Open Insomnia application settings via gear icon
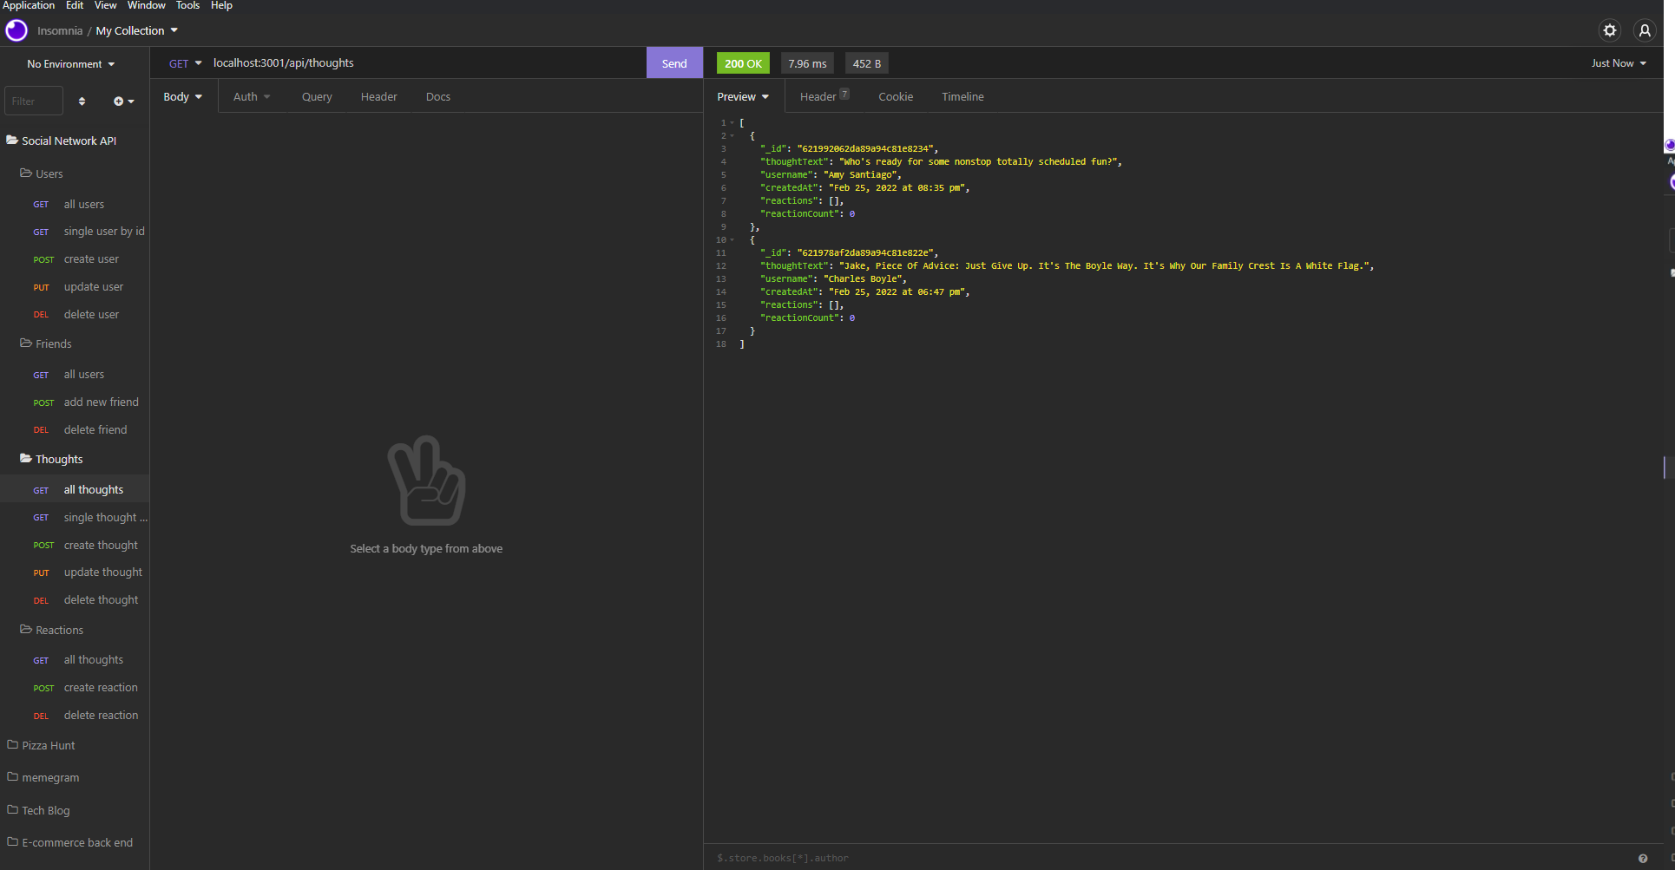Viewport: 1675px width, 870px height. 1610,29
